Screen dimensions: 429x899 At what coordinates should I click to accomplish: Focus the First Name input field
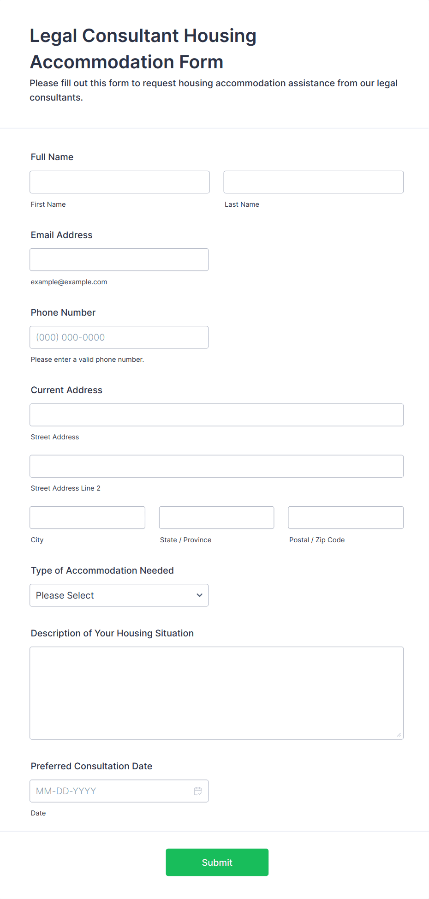point(119,182)
